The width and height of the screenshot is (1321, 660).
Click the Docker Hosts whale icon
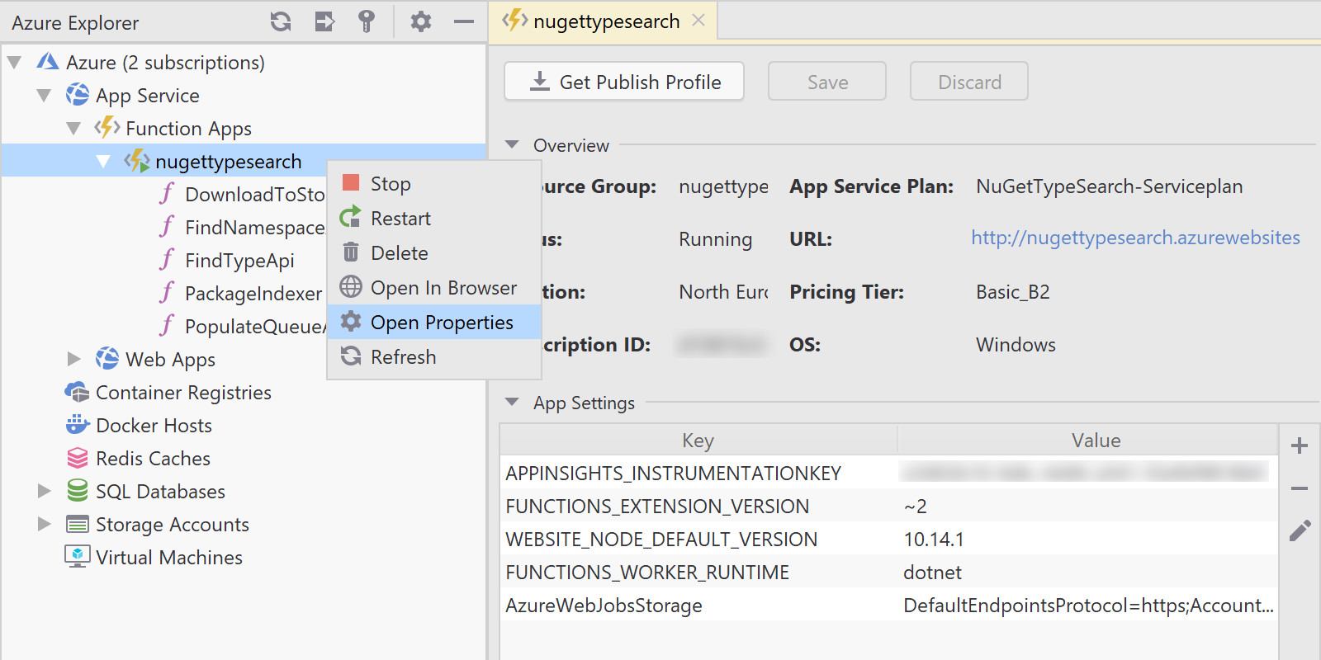pyautogui.click(x=78, y=425)
